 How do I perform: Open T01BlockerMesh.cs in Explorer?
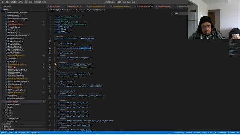pyautogui.click(x=15, y=73)
